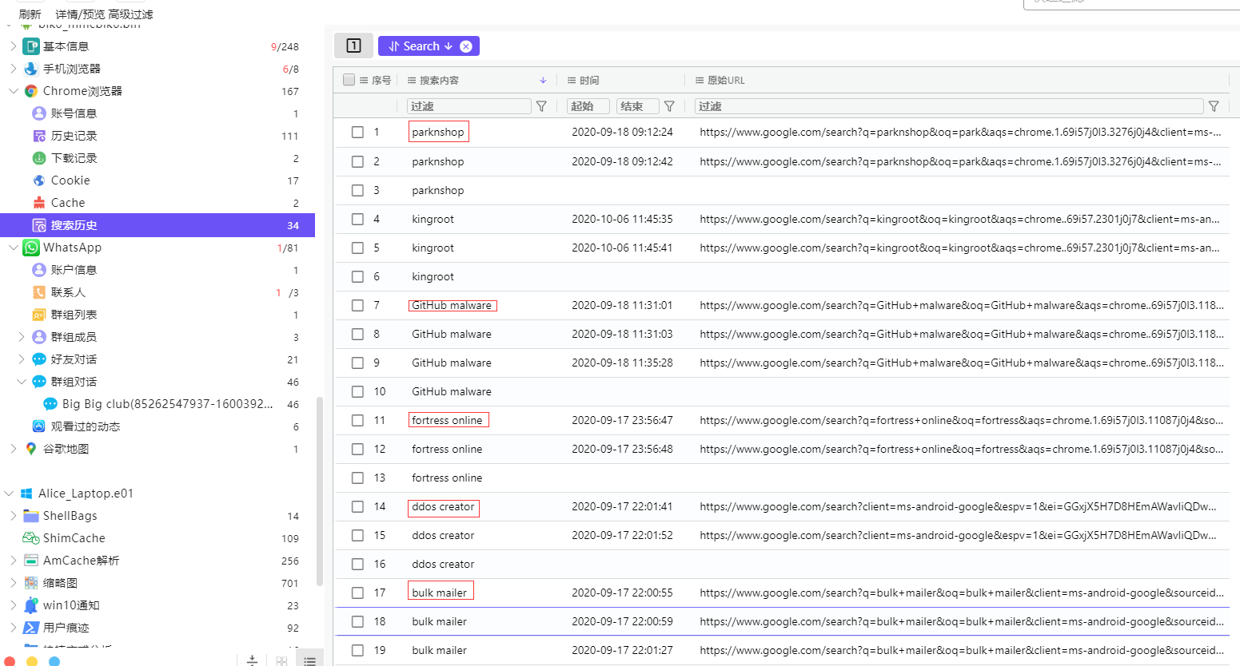Check row 1 parknshop checkbox
1240x666 pixels.
coord(357,133)
